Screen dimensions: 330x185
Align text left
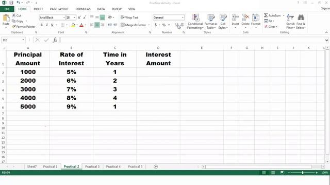point(92,25)
